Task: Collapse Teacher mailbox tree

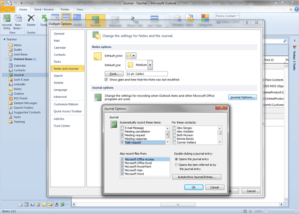Action: coord(4,39)
